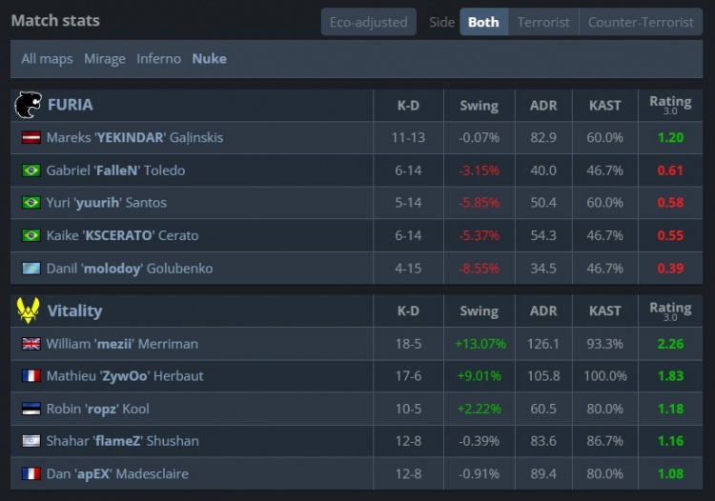Filter stats by Terrorist side
The width and height of the screenshot is (715, 501).
(x=543, y=22)
